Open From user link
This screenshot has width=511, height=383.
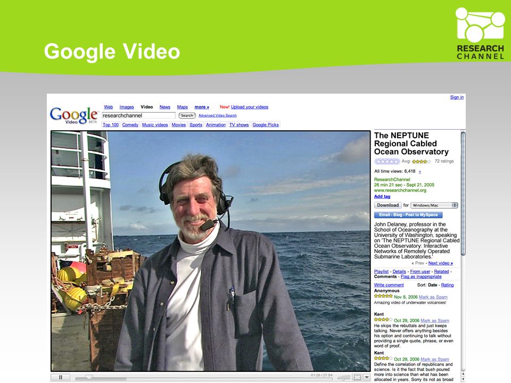click(420, 272)
